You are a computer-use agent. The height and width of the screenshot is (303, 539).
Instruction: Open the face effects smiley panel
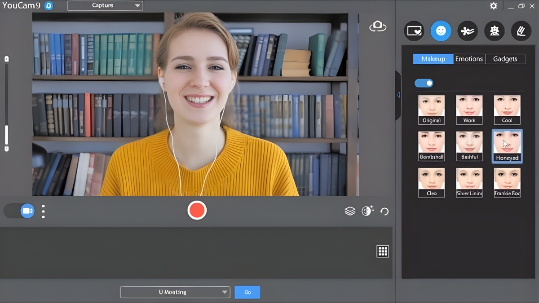point(441,31)
